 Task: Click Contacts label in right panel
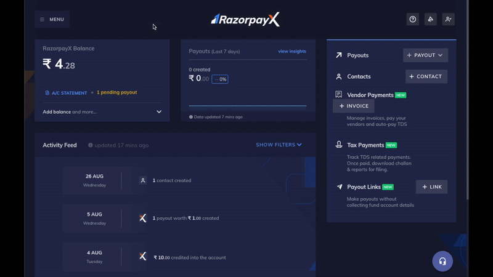pyautogui.click(x=359, y=76)
